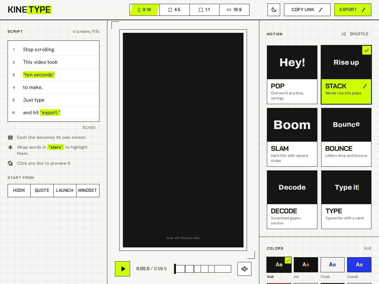Select the Cobalt color theme
This screenshot has height=284, width=379.
click(x=359, y=265)
